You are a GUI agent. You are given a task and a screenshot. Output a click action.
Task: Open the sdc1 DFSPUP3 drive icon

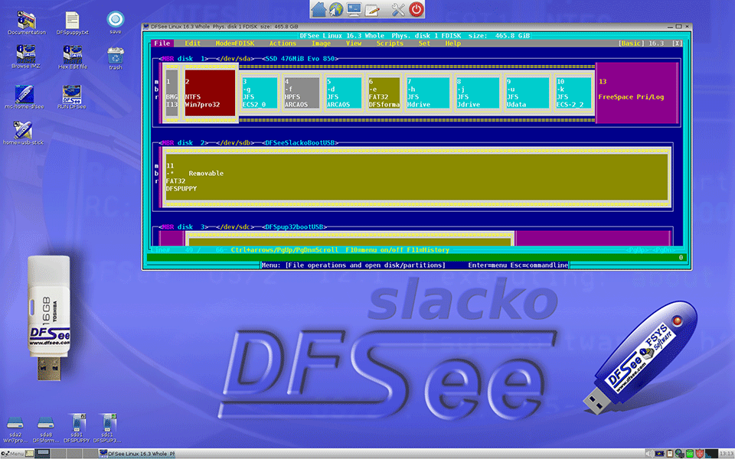pos(107,428)
